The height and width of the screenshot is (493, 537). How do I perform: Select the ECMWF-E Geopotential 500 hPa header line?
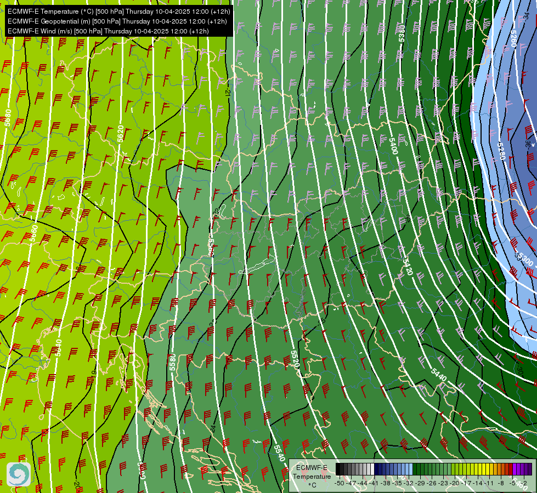click(x=117, y=21)
